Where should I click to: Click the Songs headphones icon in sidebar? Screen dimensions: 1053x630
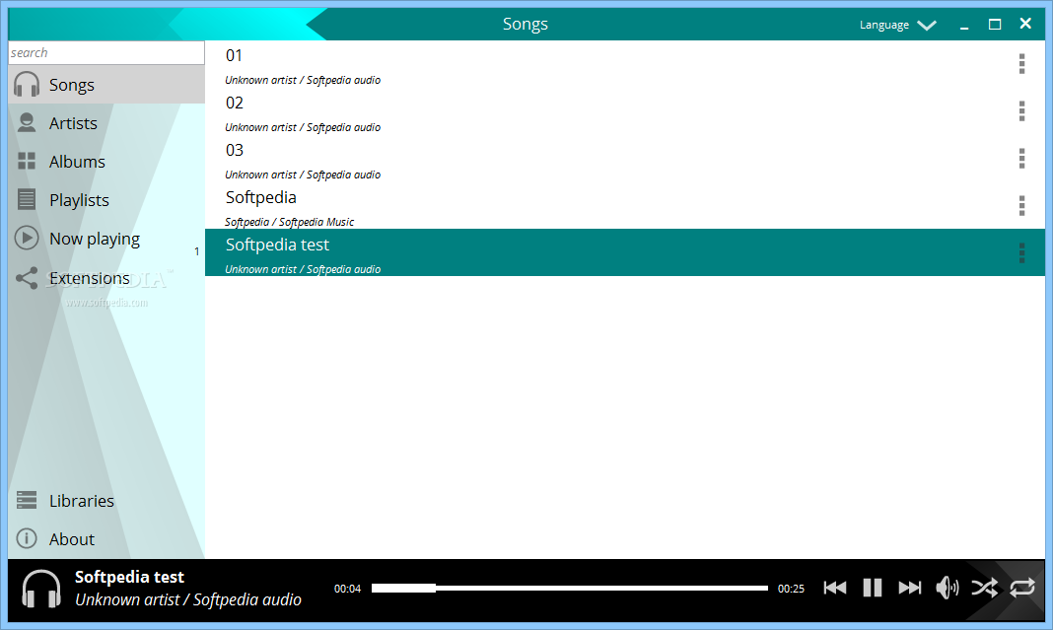click(27, 85)
